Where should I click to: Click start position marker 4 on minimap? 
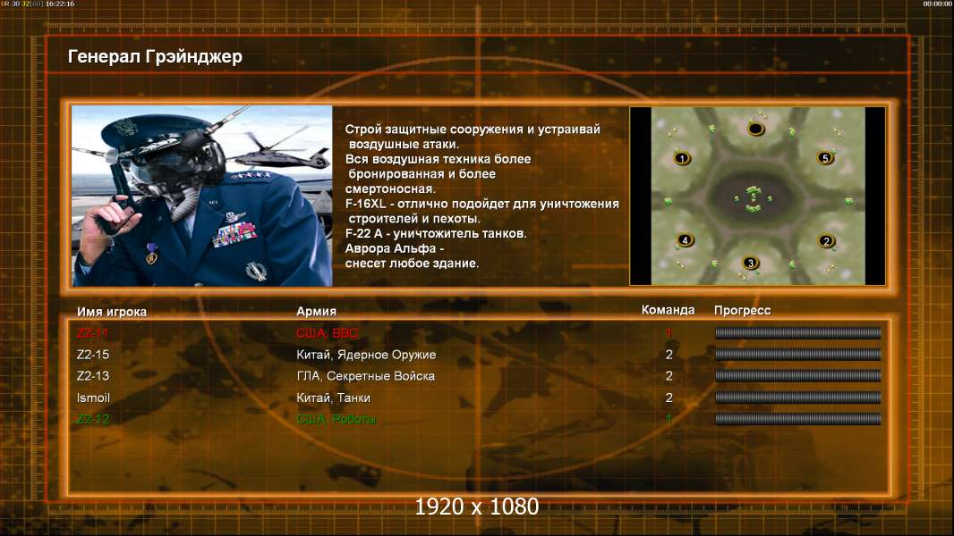pyautogui.click(x=686, y=239)
